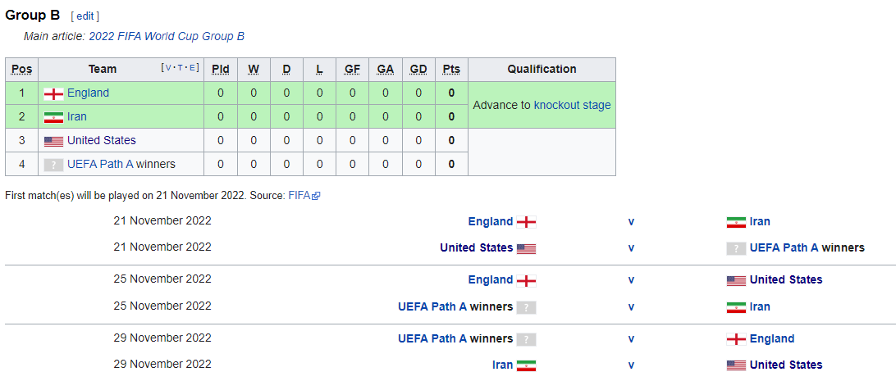Click the Pts column header abbreviation

451,70
